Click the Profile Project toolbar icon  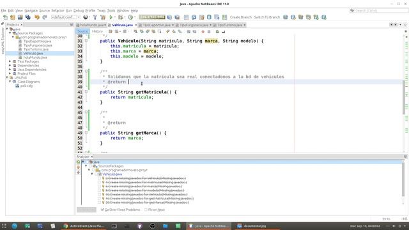(x=130, y=17)
